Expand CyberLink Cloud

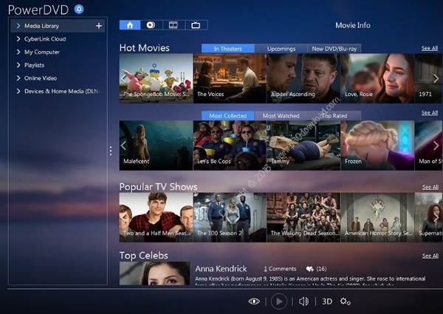pyautogui.click(x=18, y=38)
